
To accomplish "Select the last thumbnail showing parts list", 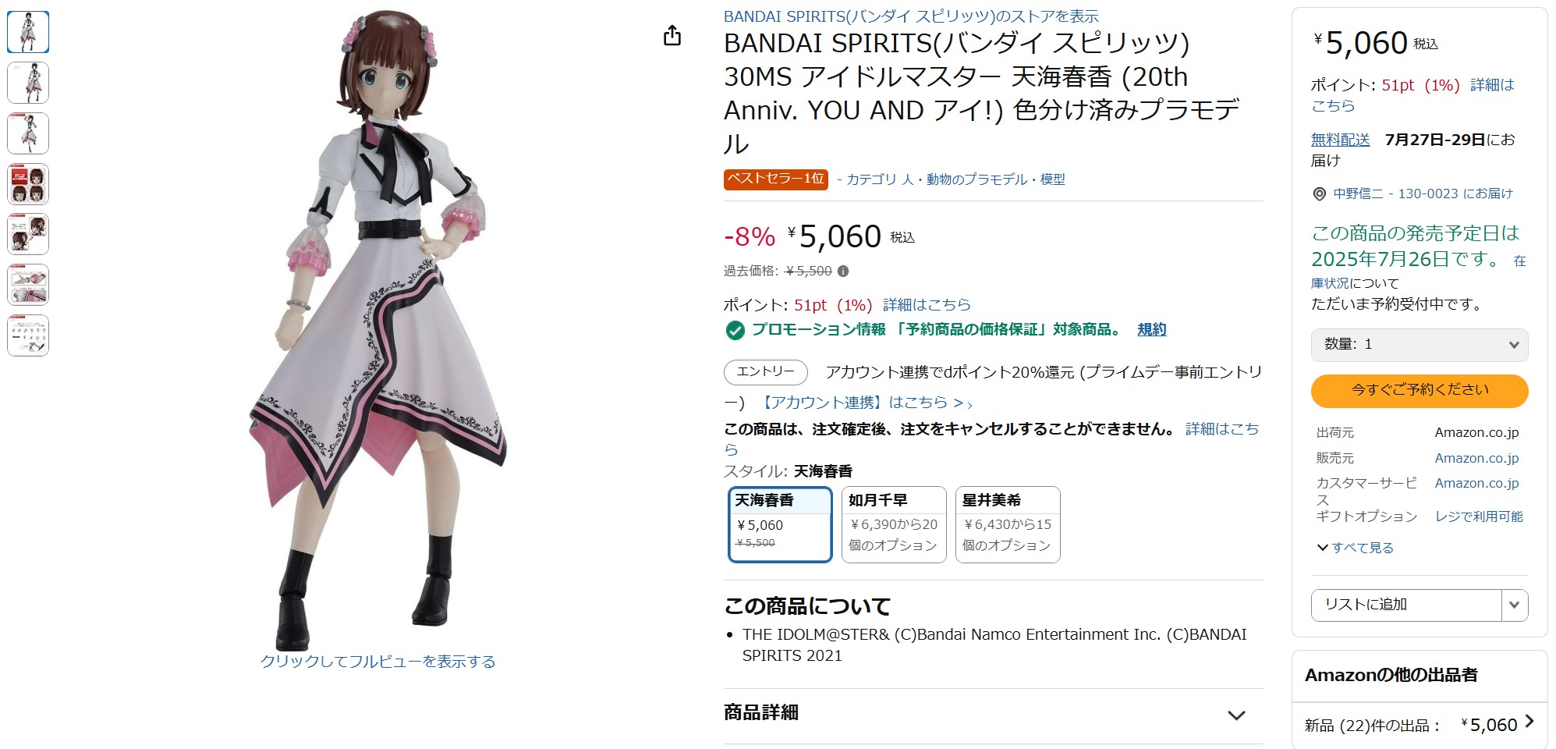I will point(28,335).
